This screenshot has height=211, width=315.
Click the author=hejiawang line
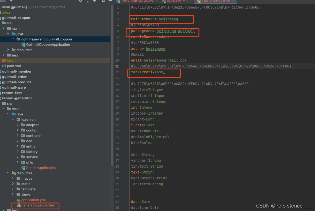(x=148, y=49)
